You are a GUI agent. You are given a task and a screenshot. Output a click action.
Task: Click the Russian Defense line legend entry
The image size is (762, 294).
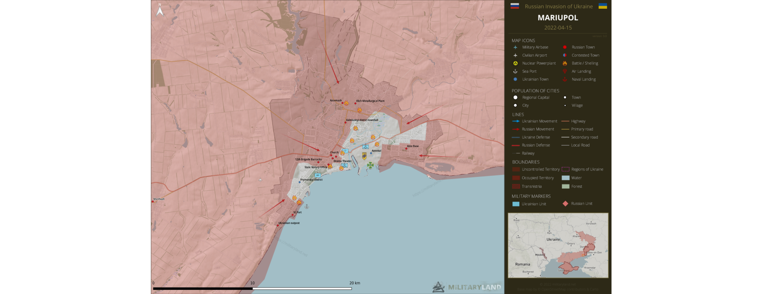(531, 145)
